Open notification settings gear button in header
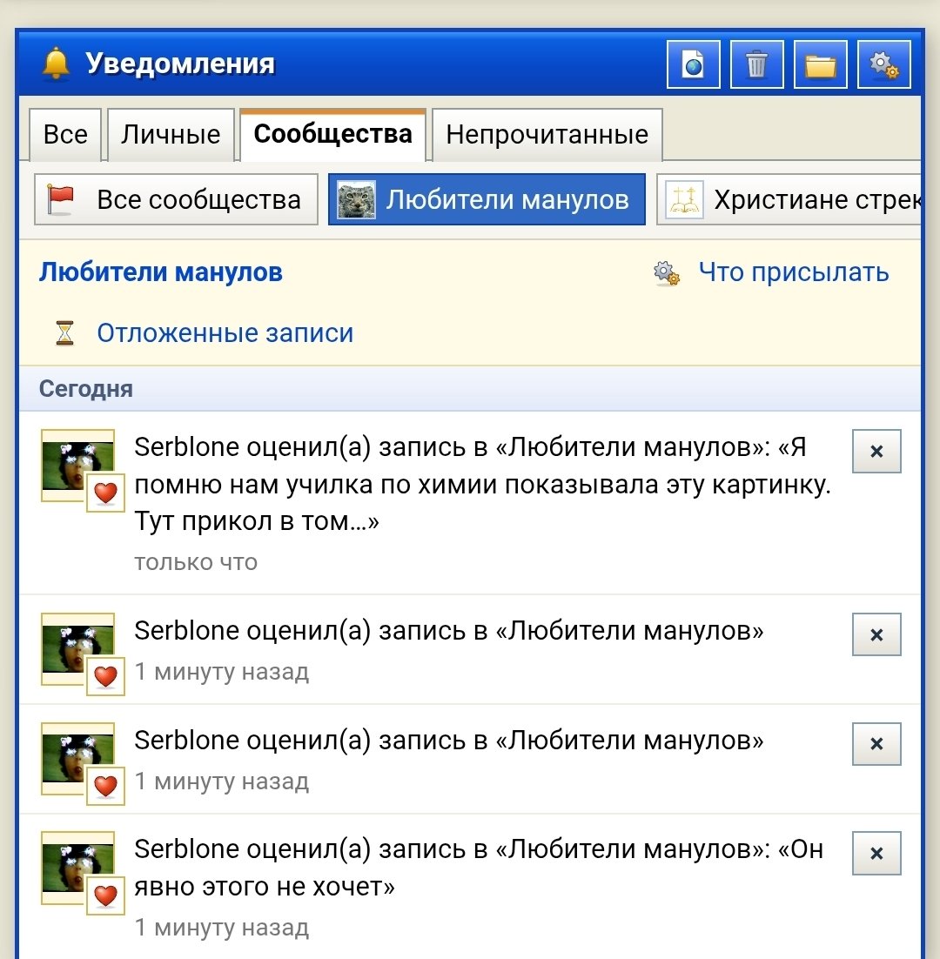 click(883, 64)
